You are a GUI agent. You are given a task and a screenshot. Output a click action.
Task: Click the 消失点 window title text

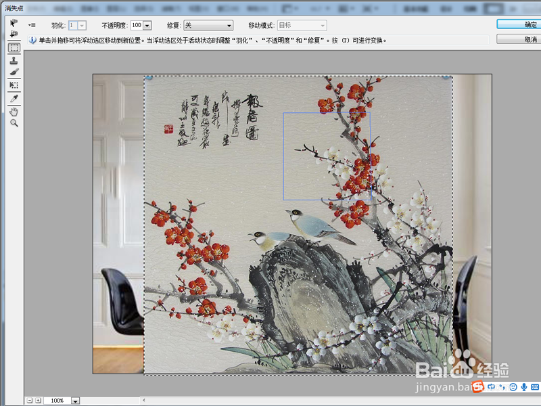coord(14,7)
